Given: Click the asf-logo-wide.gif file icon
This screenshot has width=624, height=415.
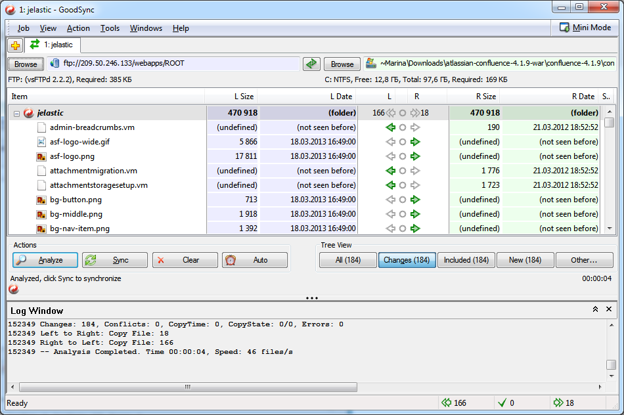Looking at the screenshot, I should point(41,142).
